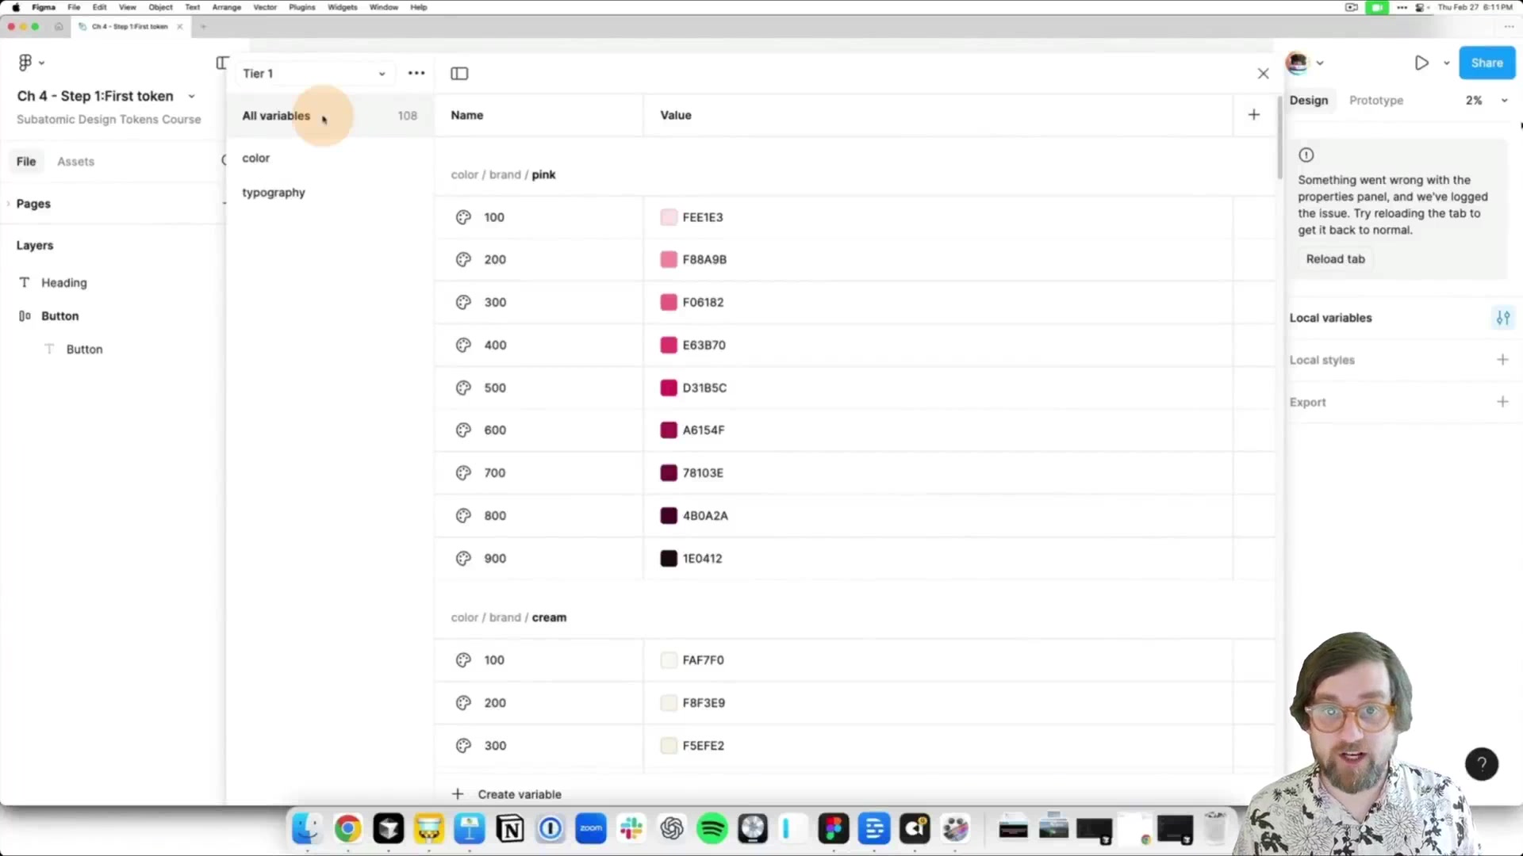Start the prototype presentation play icon
1523x856 pixels.
(x=1421, y=63)
